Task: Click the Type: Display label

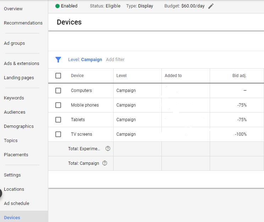Action: [139, 6]
